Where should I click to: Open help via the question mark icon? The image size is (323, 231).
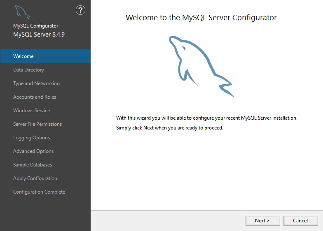point(81,11)
